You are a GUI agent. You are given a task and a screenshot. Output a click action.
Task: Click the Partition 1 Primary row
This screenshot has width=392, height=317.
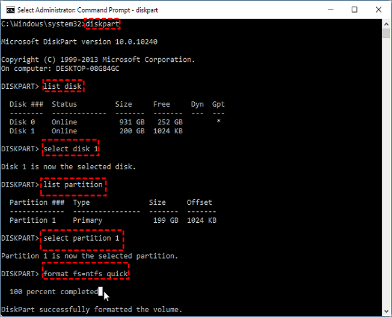(113, 220)
